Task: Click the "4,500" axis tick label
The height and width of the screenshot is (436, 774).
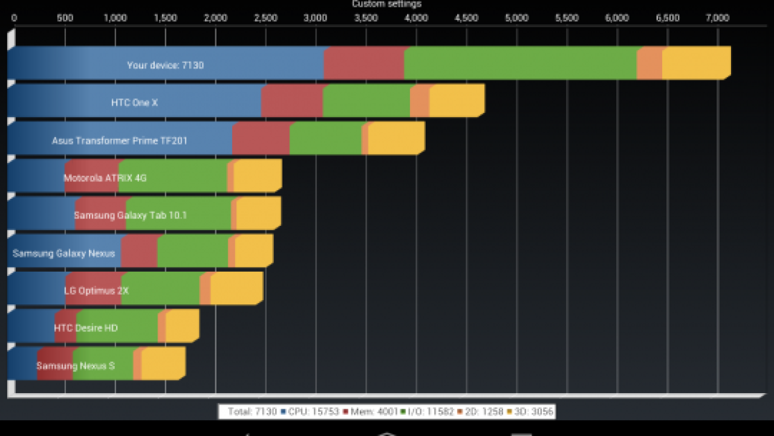Action: pyautogui.click(x=466, y=18)
